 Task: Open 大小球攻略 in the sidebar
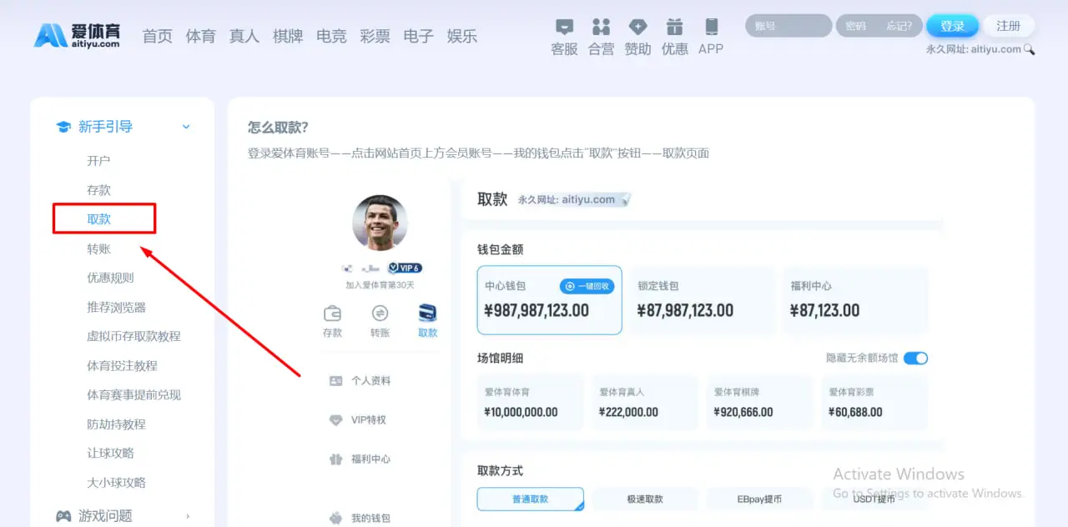click(x=116, y=482)
